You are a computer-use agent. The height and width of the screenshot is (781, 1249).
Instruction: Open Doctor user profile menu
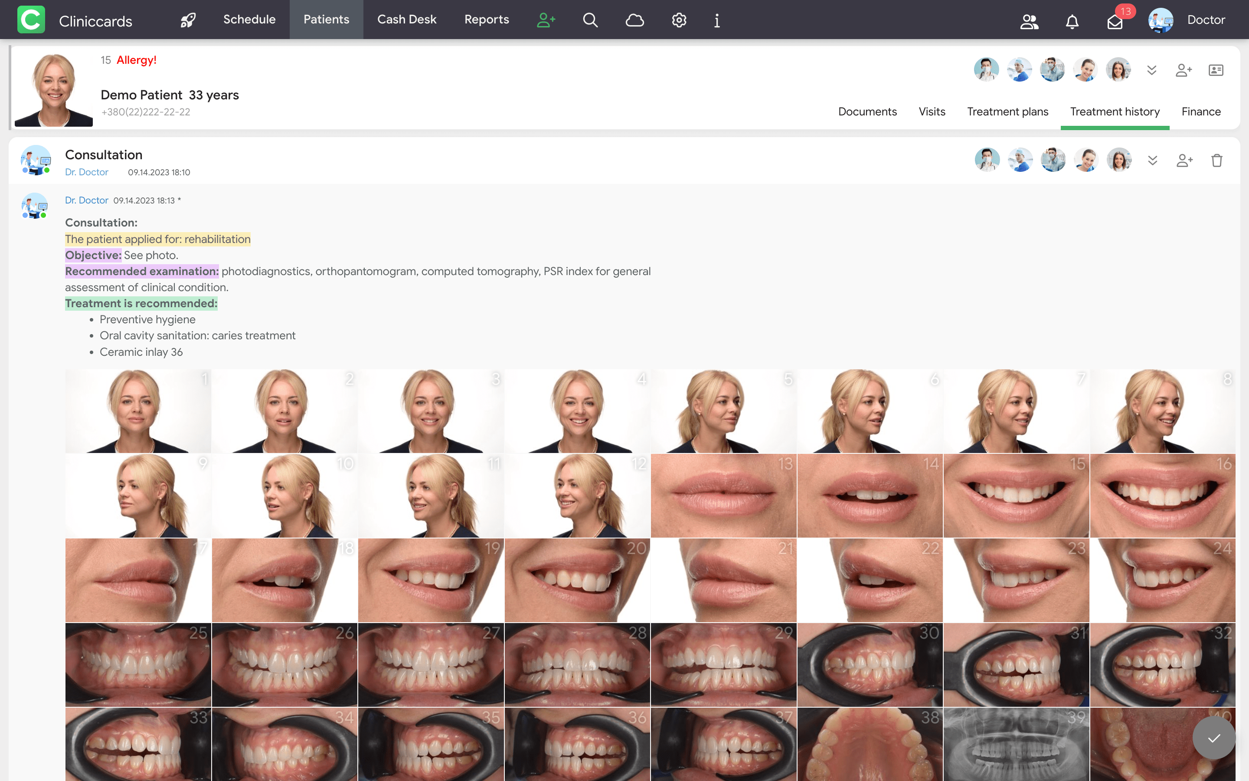tap(1187, 20)
